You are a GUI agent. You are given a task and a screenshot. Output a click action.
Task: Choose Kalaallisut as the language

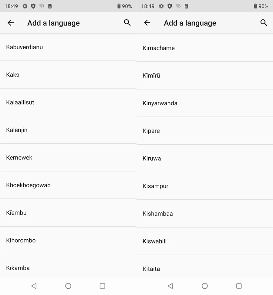tap(20, 102)
